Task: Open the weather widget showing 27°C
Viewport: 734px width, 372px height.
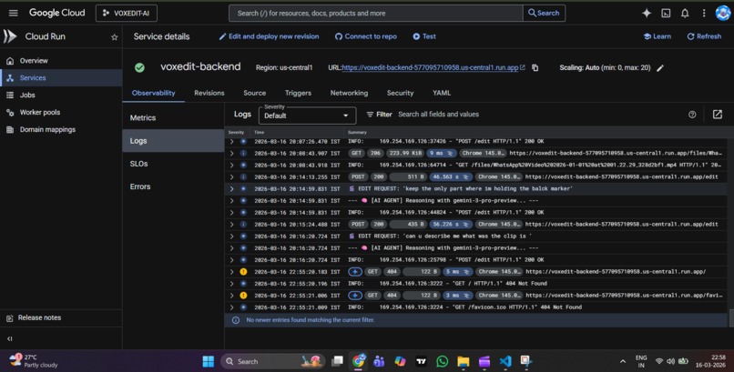Action: point(34,361)
